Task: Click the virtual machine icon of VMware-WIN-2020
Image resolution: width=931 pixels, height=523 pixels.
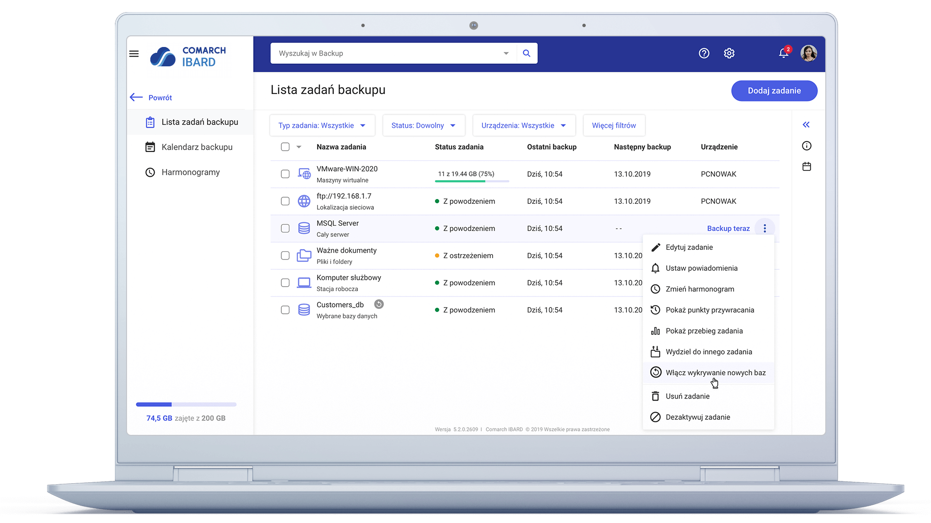Action: click(304, 174)
